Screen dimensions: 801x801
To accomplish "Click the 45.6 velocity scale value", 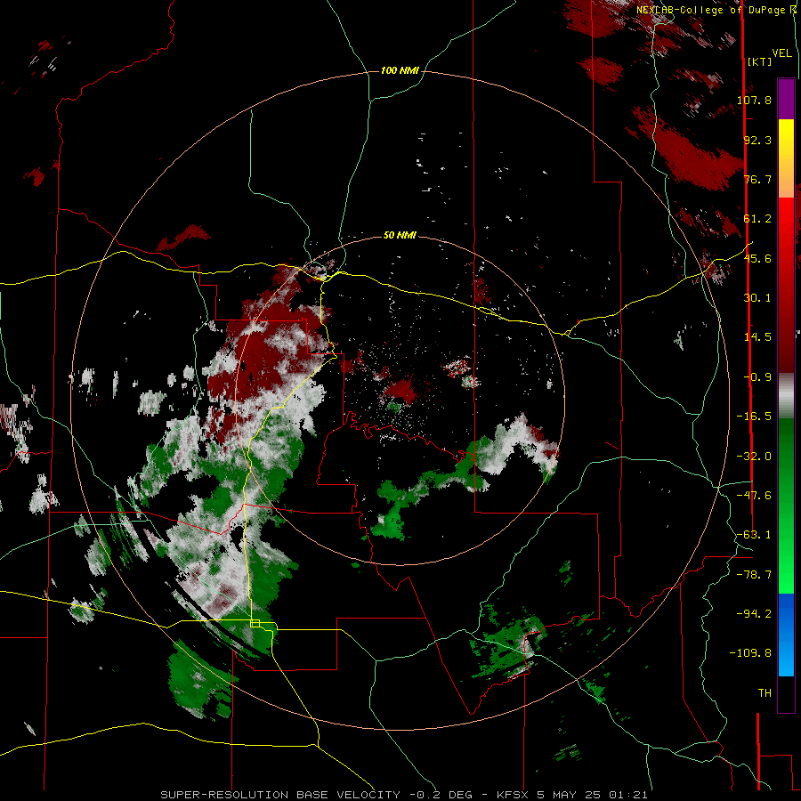I will click(757, 258).
